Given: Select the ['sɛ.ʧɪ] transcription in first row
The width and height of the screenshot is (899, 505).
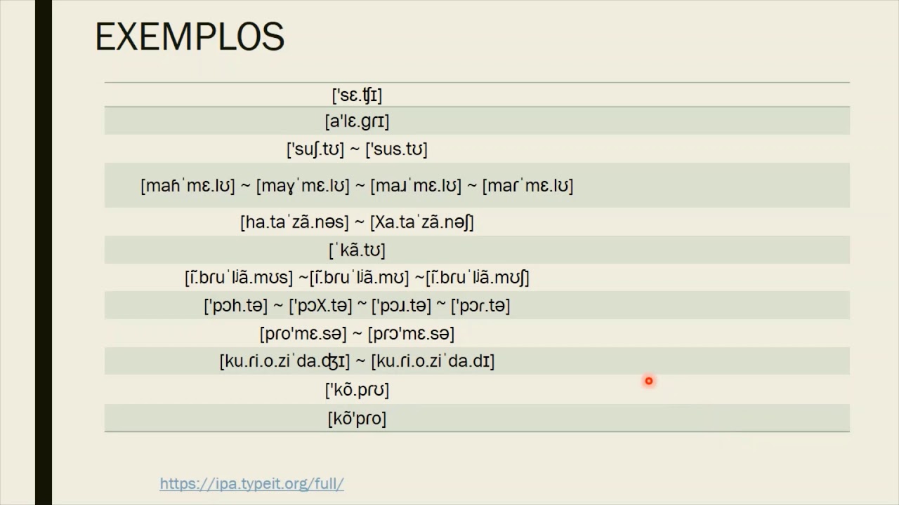Looking at the screenshot, I should coord(357,95).
